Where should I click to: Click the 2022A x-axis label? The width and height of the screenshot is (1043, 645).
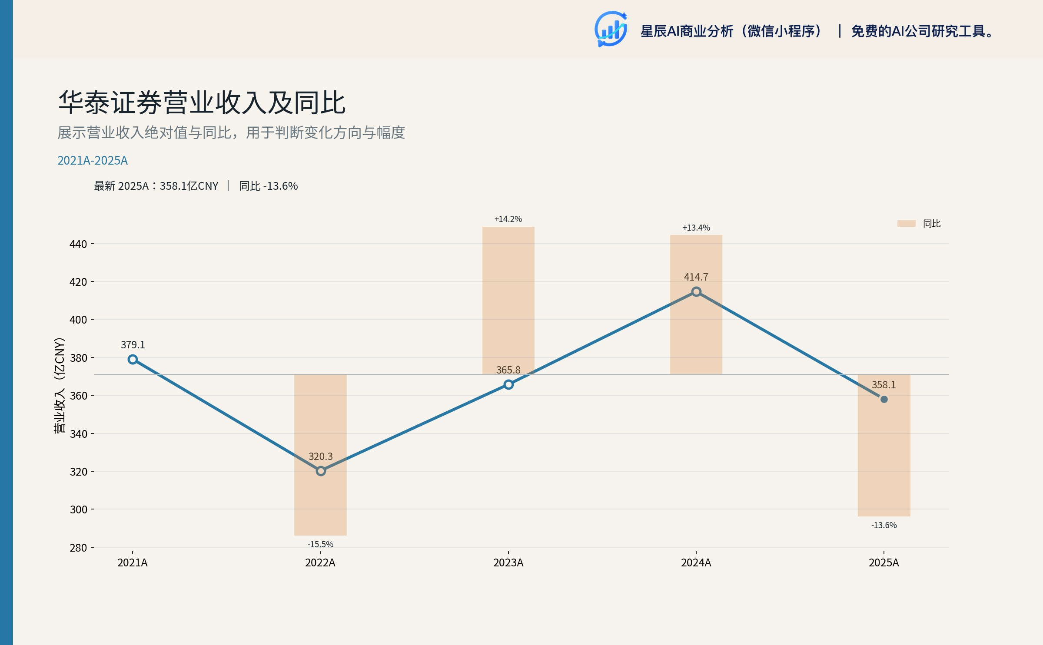[x=320, y=562]
